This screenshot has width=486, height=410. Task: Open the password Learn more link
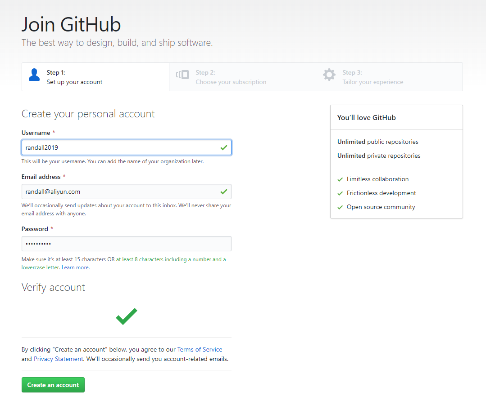click(x=75, y=267)
